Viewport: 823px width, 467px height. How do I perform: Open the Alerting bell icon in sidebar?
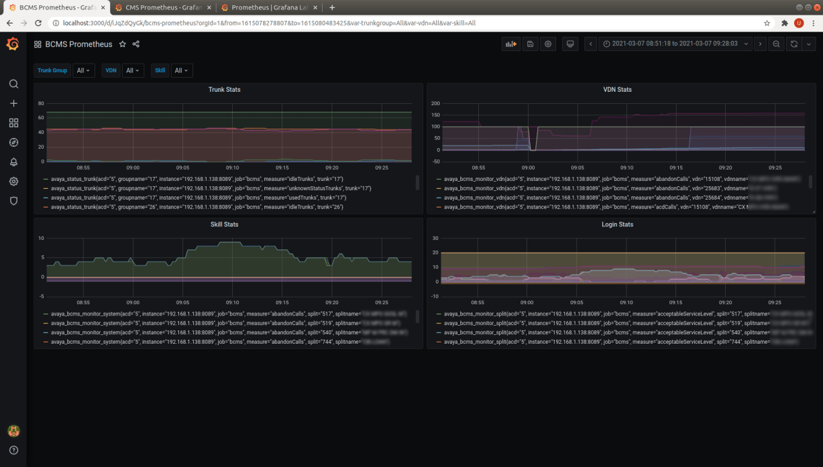tap(13, 162)
